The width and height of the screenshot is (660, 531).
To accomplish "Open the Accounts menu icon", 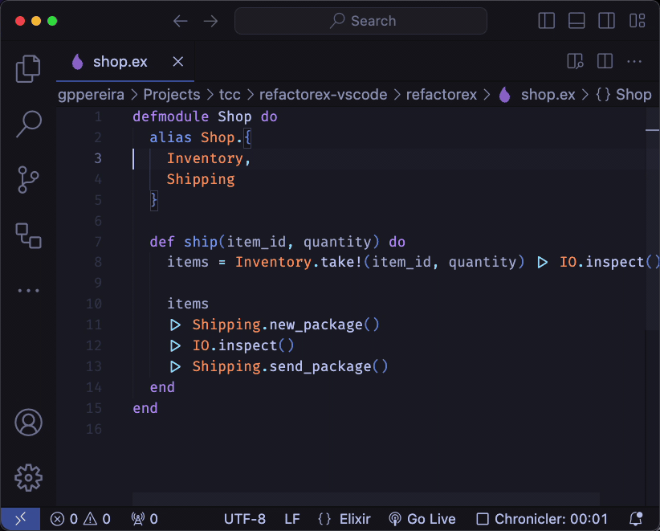I will pyautogui.click(x=28, y=423).
